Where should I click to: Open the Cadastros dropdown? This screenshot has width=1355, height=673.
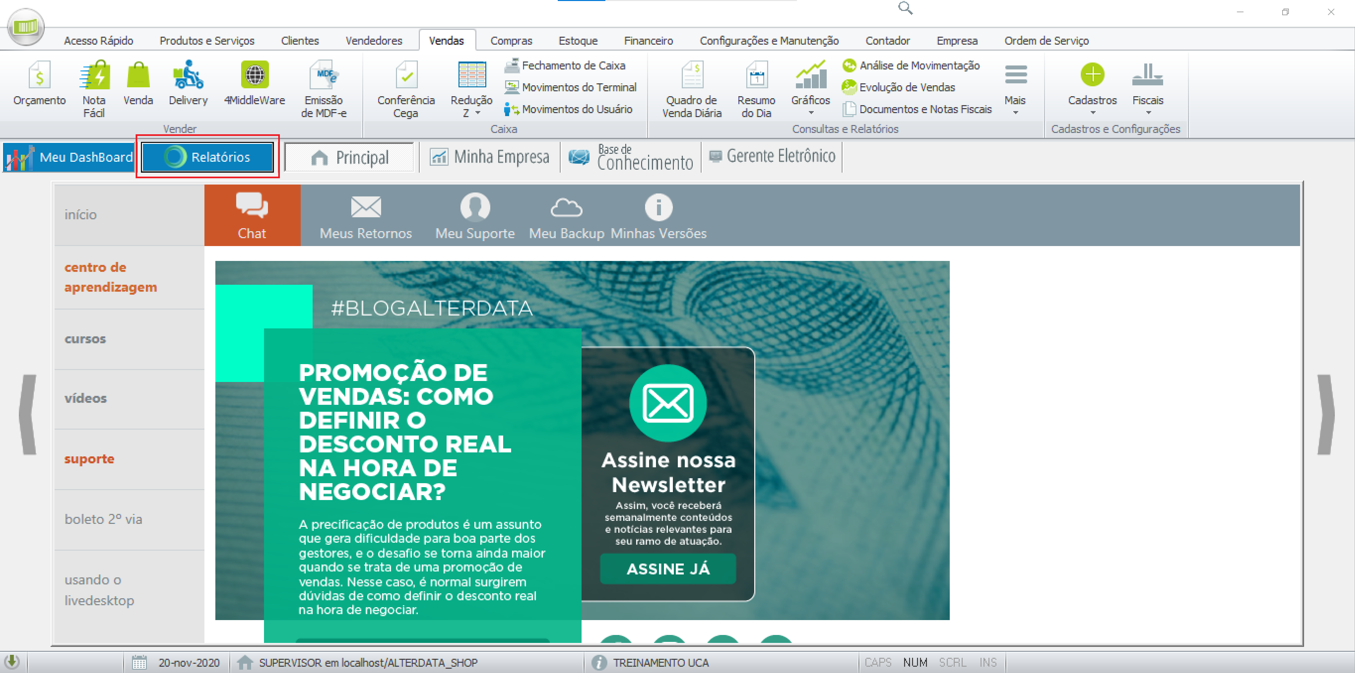pos(1092,88)
